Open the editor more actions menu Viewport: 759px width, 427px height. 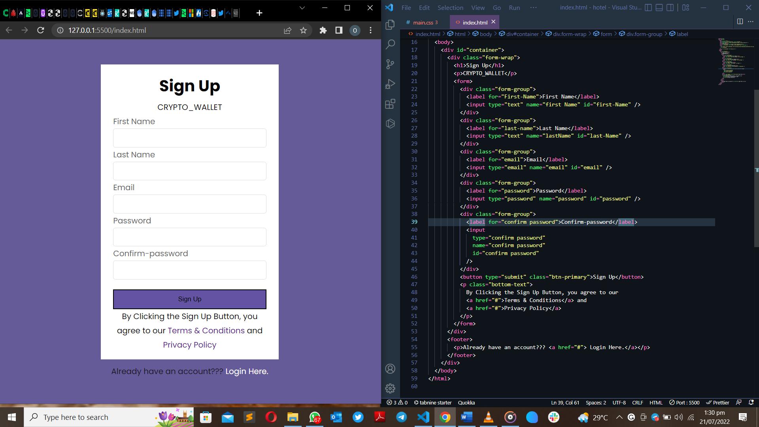(x=751, y=22)
